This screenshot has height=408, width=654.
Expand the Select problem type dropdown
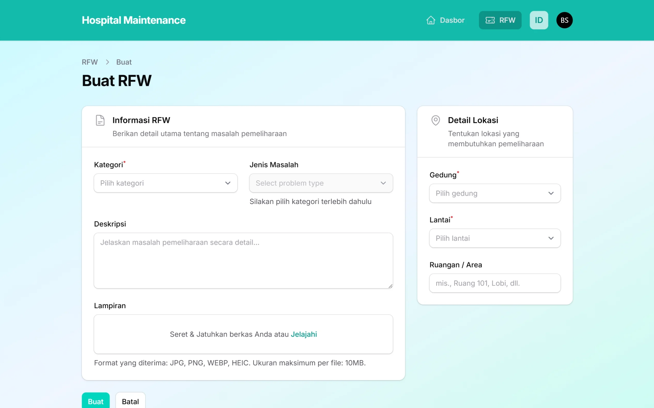[x=321, y=183]
